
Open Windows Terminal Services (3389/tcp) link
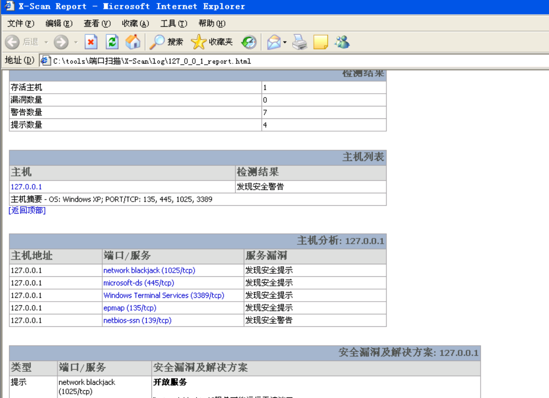click(x=164, y=295)
